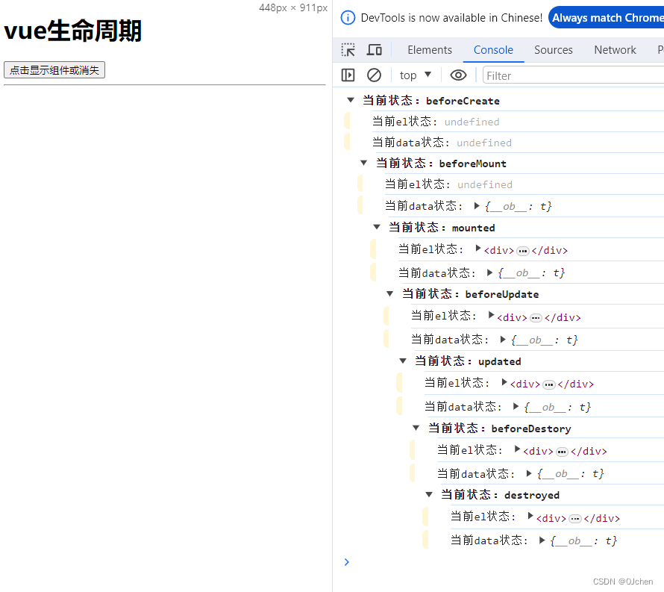Select the Console tab

pyautogui.click(x=493, y=50)
